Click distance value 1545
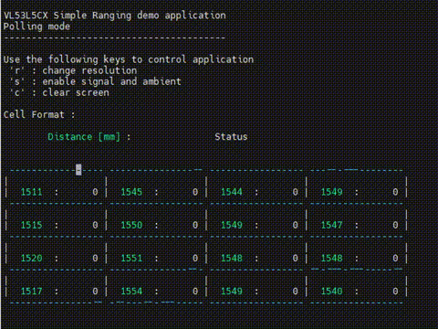This screenshot has width=438, height=329. pyautogui.click(x=131, y=192)
